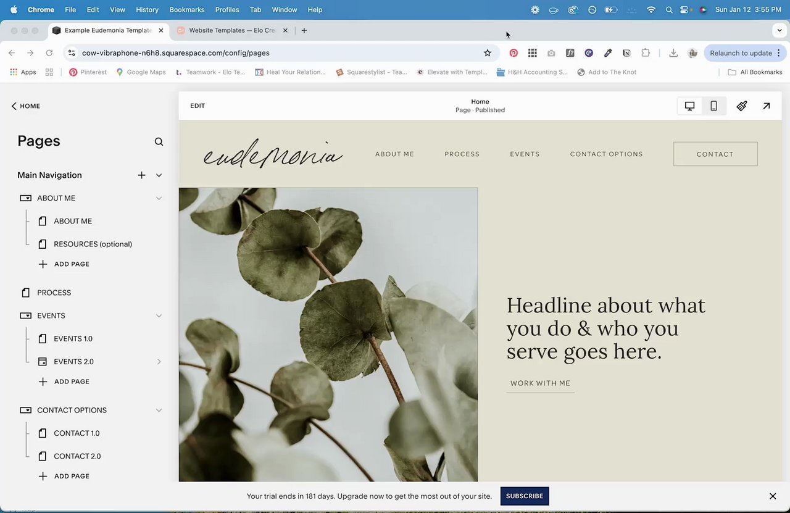Collapse the EVENTS folder chevron
790x513 pixels.
159,316
